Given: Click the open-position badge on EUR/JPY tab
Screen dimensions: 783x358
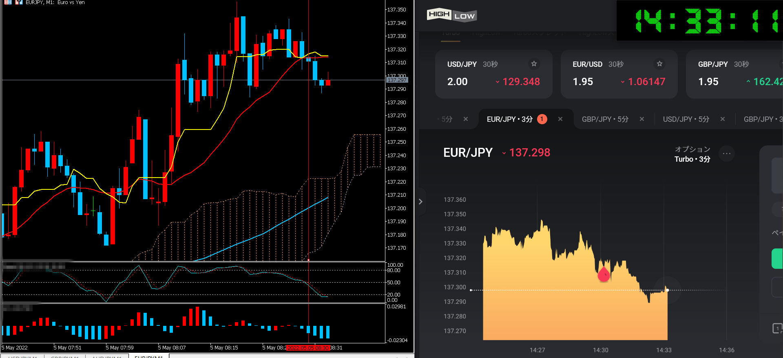Looking at the screenshot, I should click(542, 119).
